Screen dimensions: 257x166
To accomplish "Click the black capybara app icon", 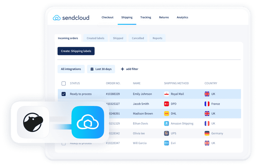I will (x=33, y=122).
